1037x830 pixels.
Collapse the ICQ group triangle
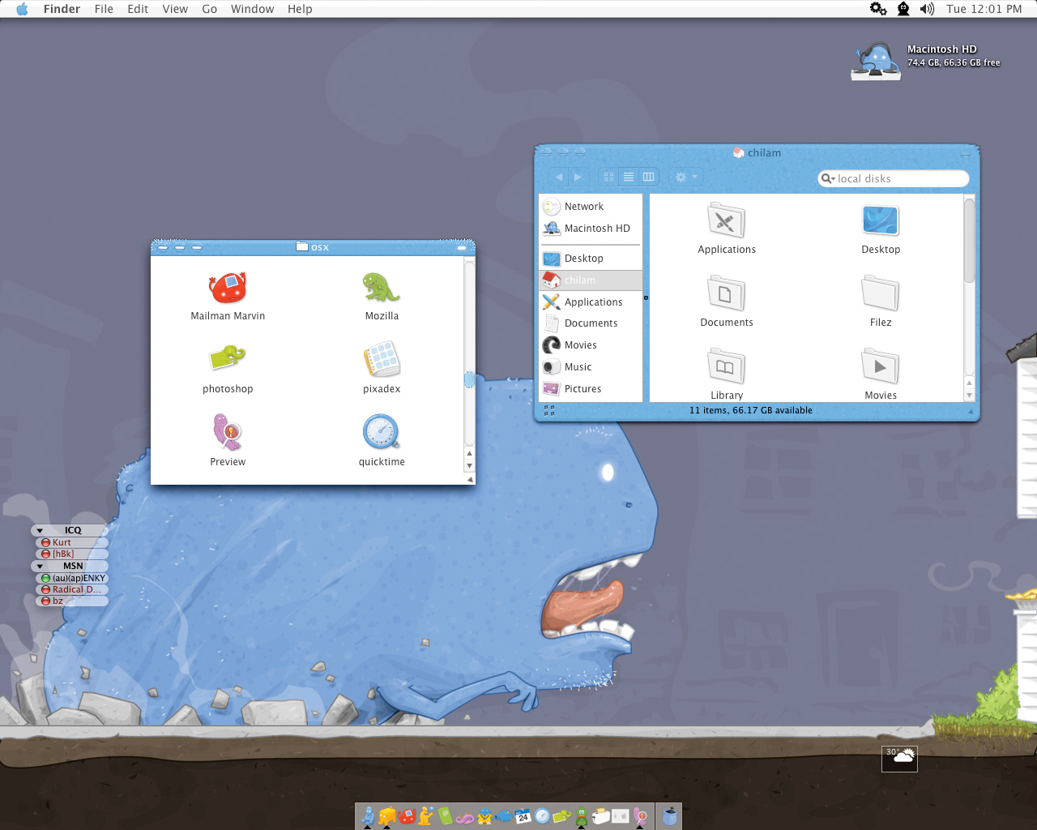(40, 531)
